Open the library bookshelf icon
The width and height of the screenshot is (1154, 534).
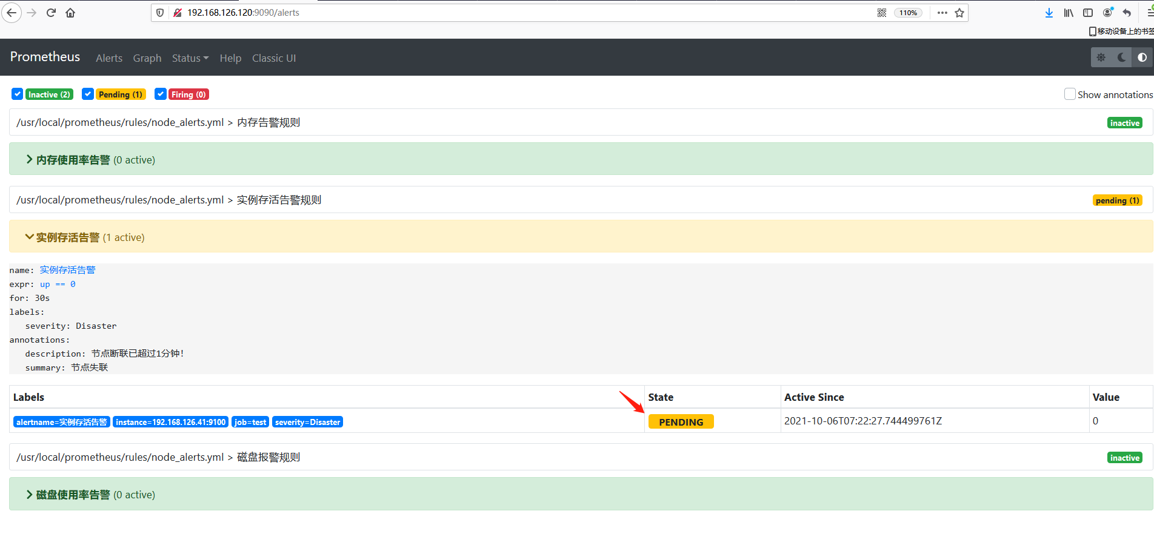coord(1069,13)
